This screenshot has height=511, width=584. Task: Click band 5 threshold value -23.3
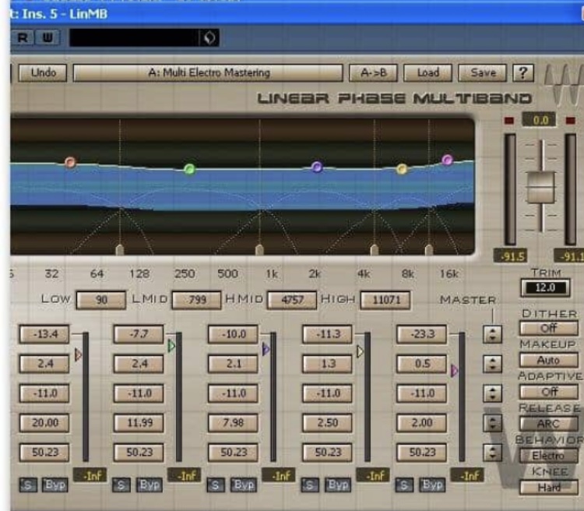point(421,334)
